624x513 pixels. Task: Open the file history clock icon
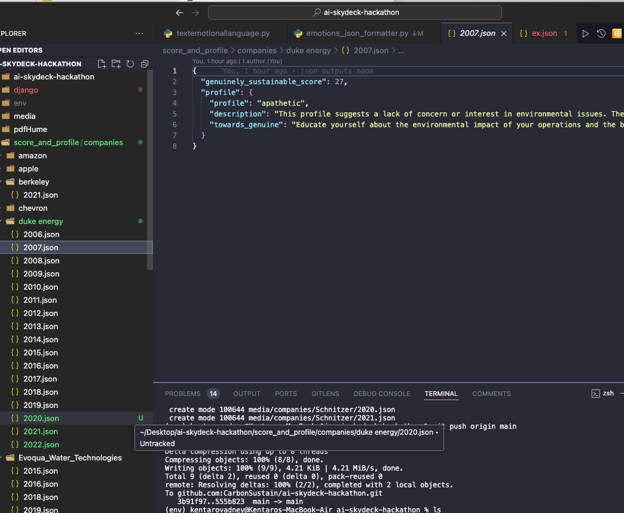[601, 33]
